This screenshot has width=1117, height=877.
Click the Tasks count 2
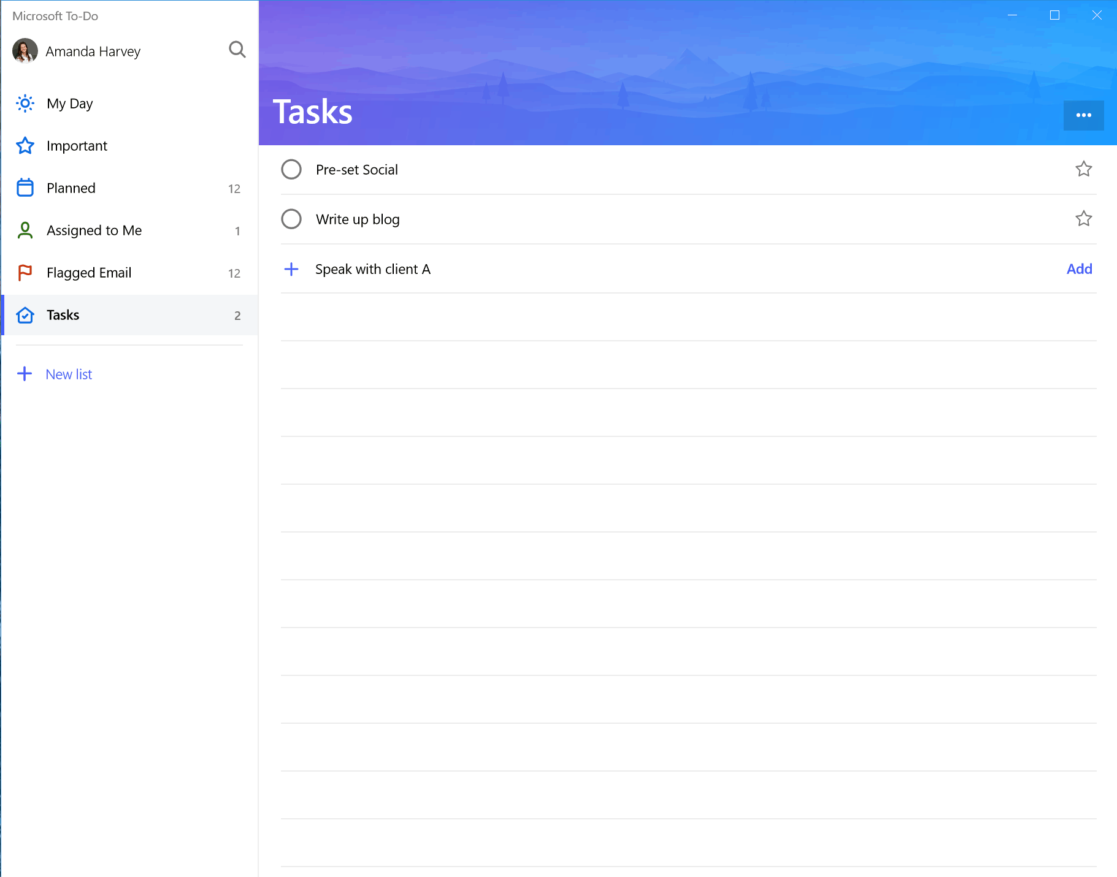click(237, 316)
